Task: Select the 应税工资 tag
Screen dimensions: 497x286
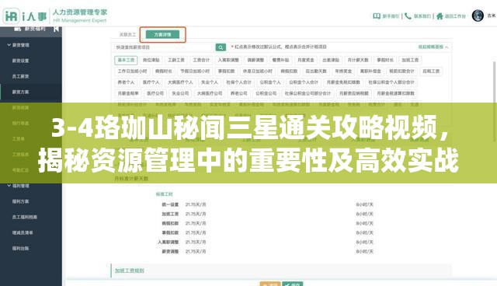Action: [431, 71]
